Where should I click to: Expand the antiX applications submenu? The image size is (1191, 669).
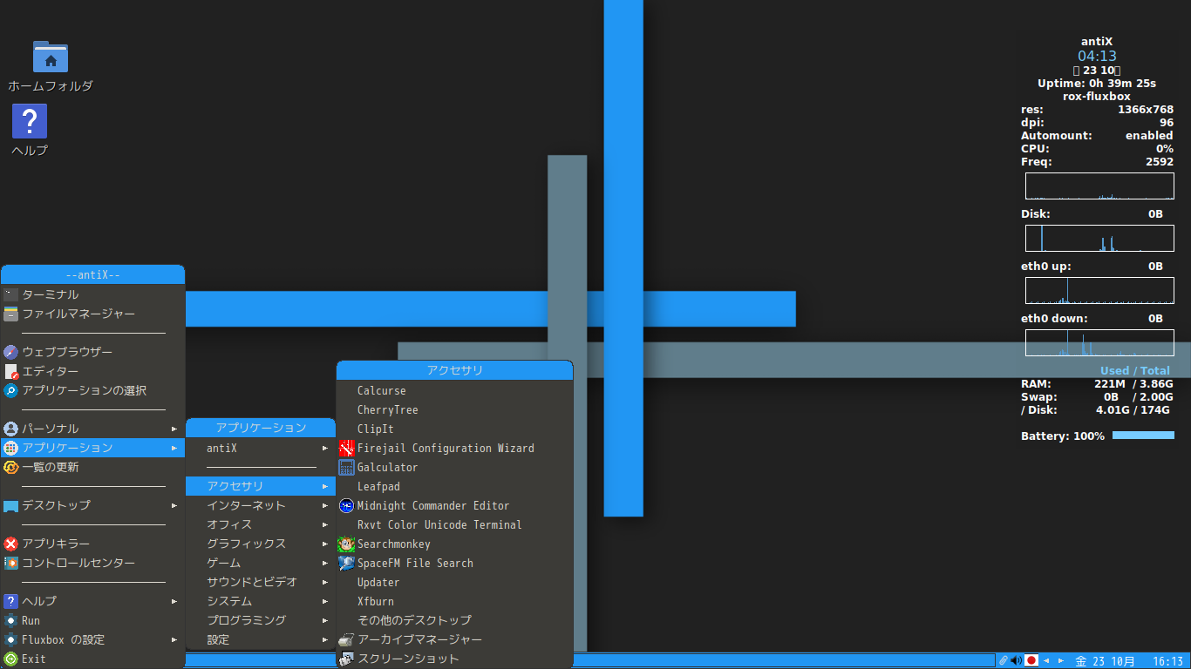click(x=261, y=448)
